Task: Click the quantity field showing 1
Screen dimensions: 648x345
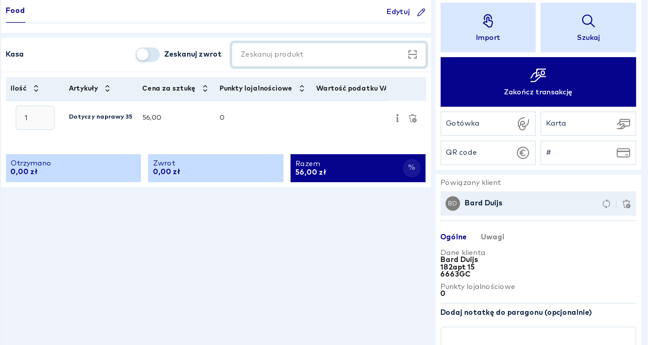Action: pyautogui.click(x=35, y=118)
